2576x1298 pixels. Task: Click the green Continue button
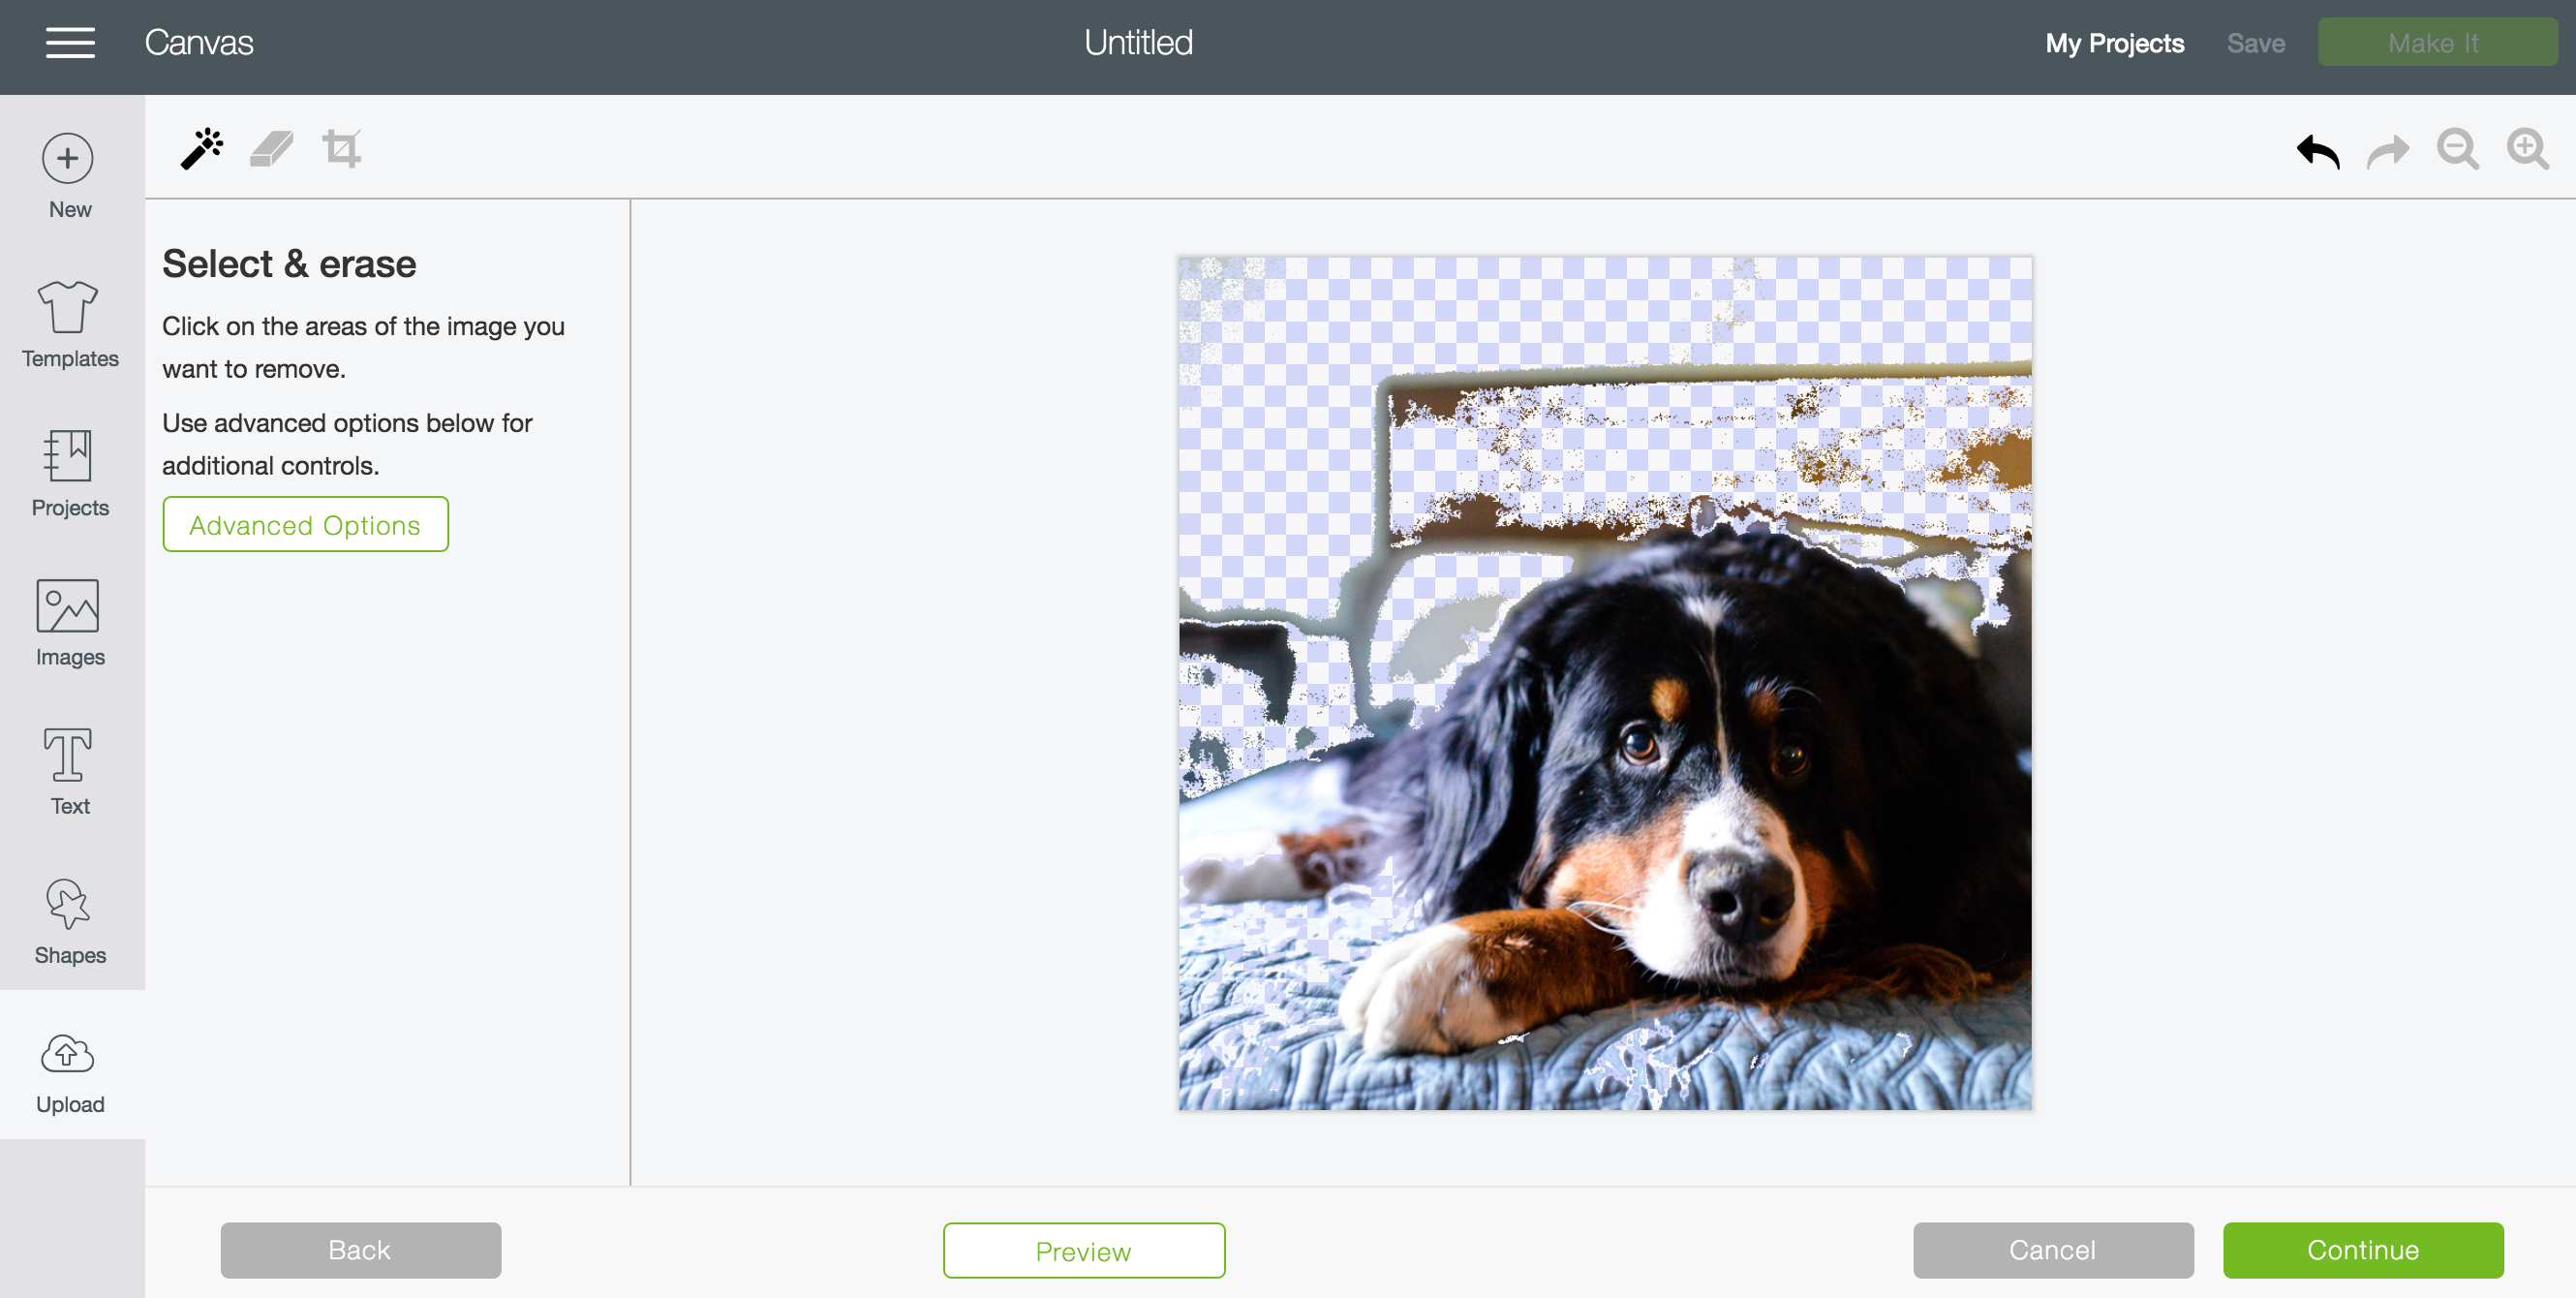2362,1250
